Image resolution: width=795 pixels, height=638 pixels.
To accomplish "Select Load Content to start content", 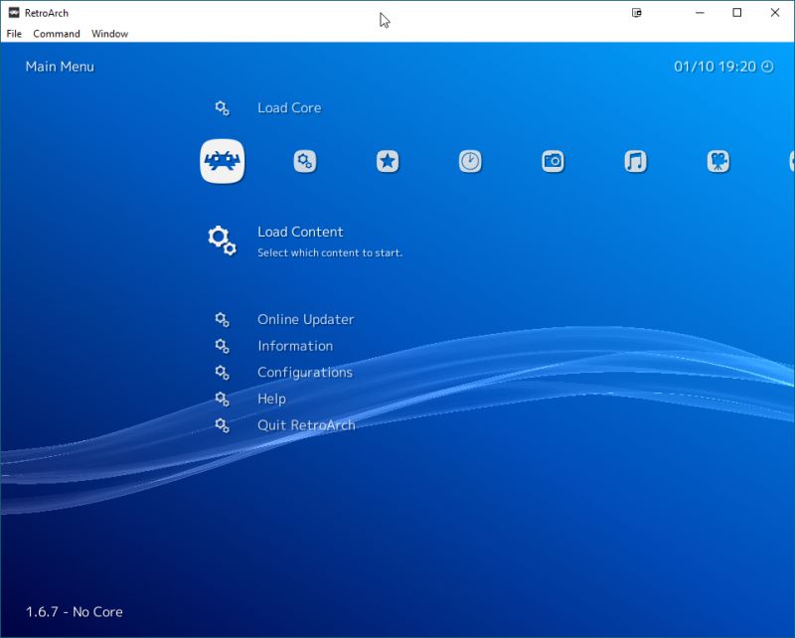I will (x=298, y=231).
